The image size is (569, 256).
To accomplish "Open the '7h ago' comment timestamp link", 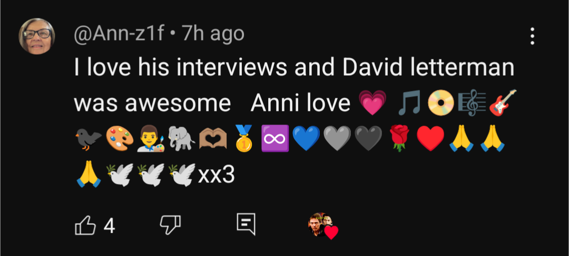I will pos(213,34).
